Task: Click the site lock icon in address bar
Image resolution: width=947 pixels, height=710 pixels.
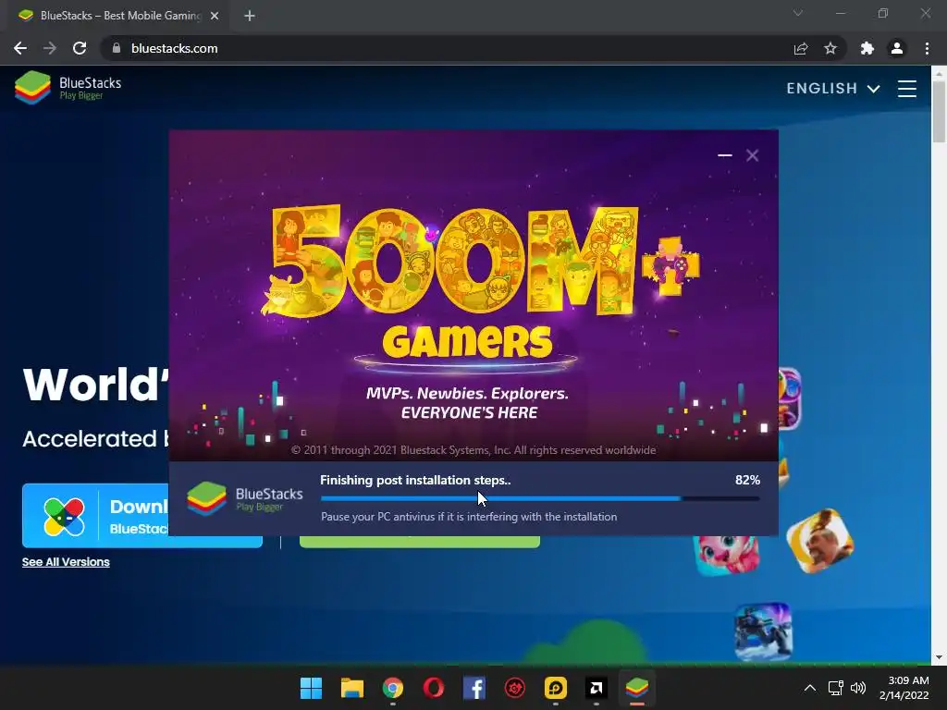Action: point(117,48)
